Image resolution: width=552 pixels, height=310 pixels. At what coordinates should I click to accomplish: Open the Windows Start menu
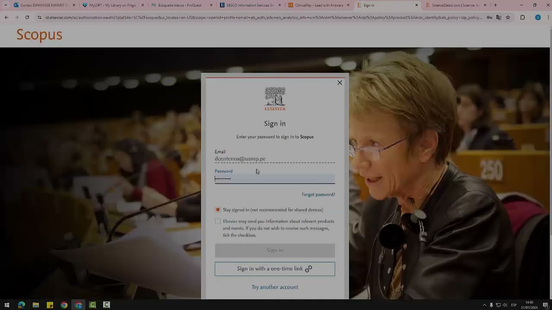click(7, 305)
